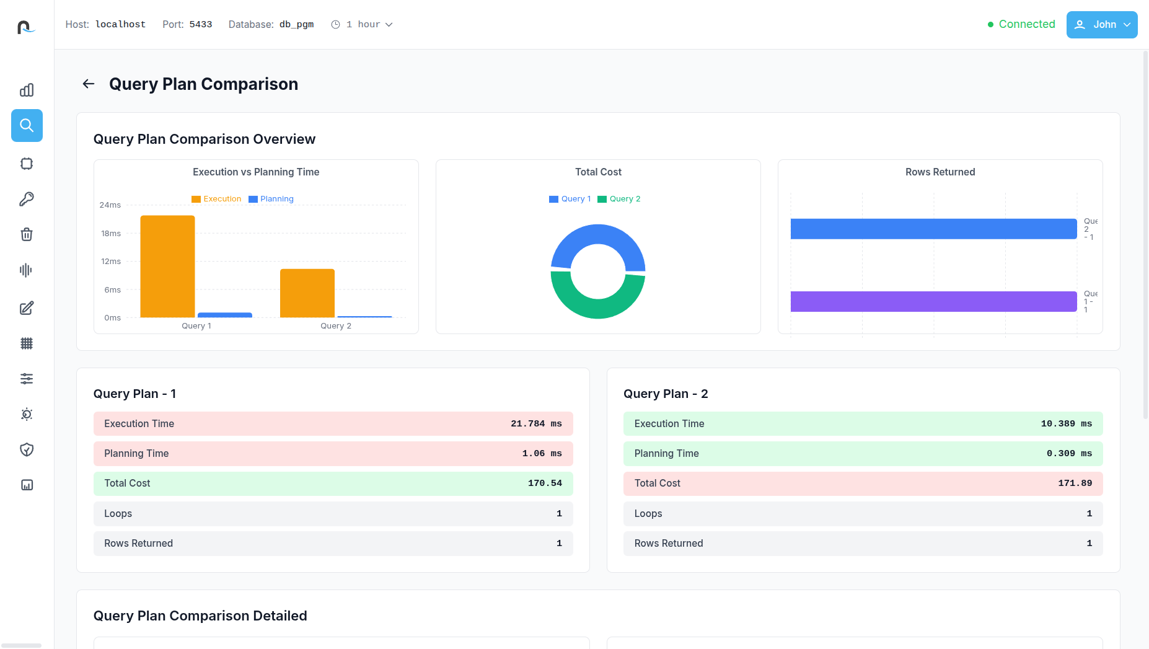Open the bar chart dashboard sidebar icon

[x=27, y=91]
